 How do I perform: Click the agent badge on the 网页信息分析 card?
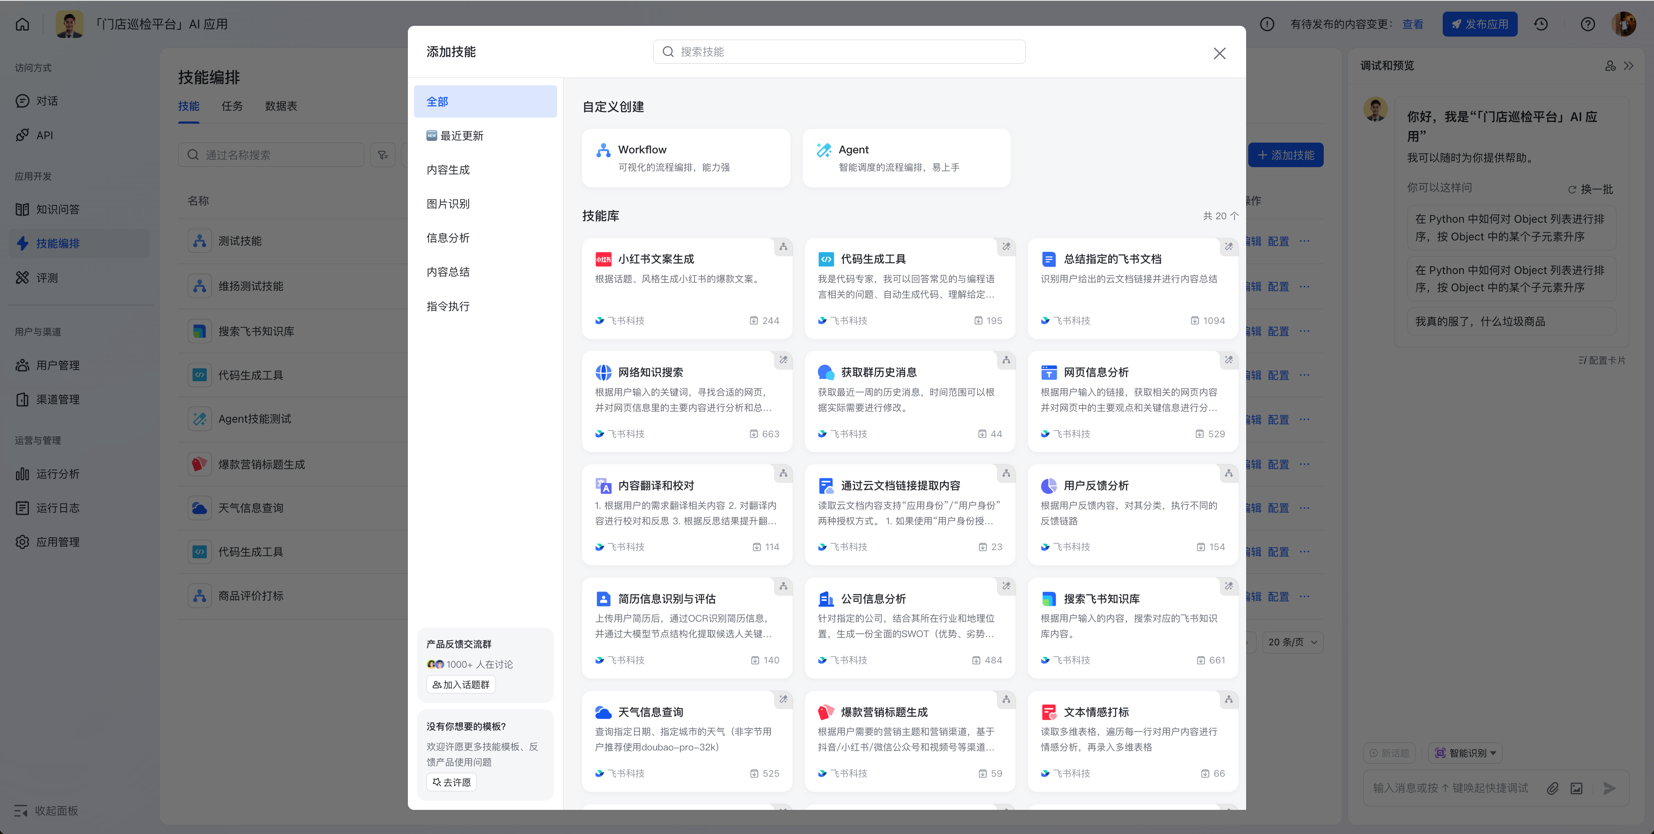(x=1229, y=360)
